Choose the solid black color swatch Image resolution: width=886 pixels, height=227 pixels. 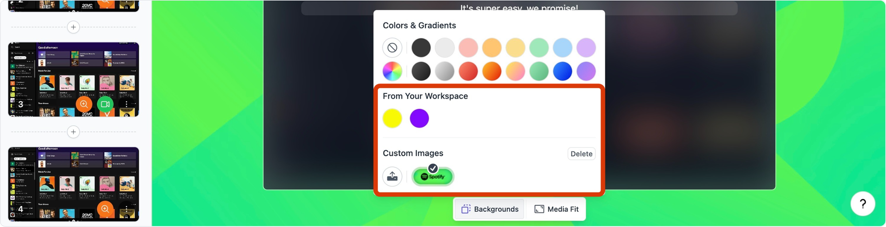[x=421, y=48]
